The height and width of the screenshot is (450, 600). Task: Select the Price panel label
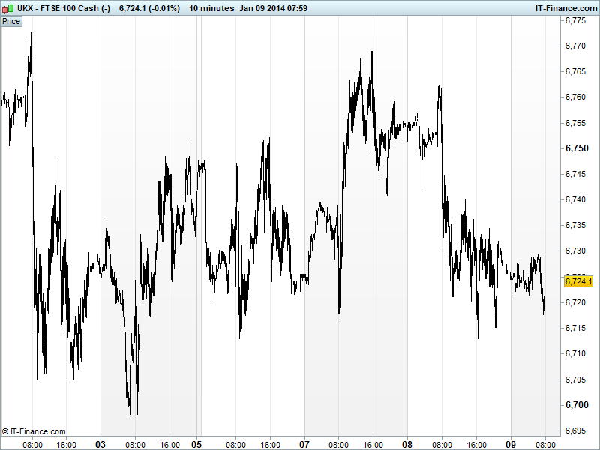click(11, 21)
